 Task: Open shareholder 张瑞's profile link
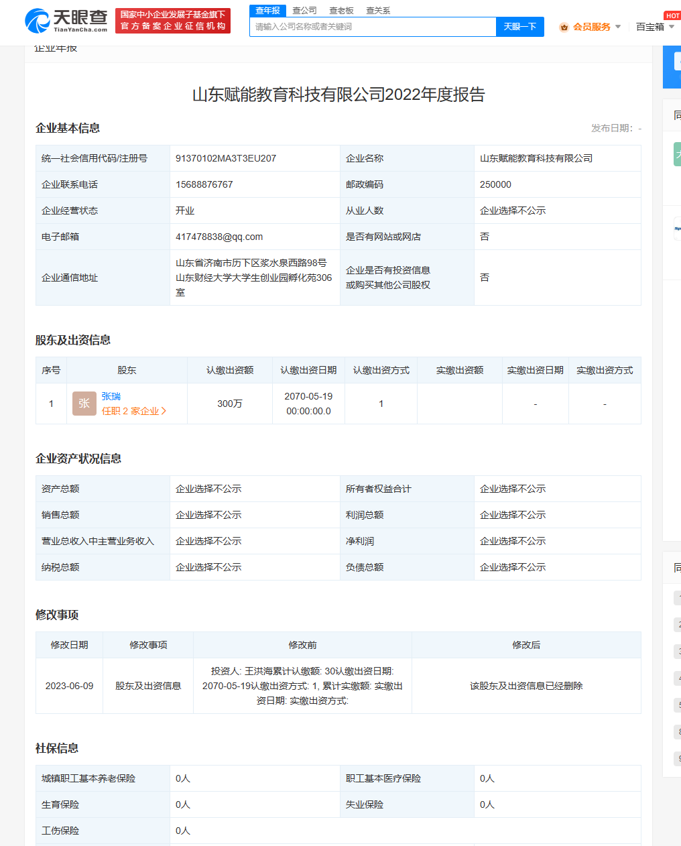click(111, 396)
